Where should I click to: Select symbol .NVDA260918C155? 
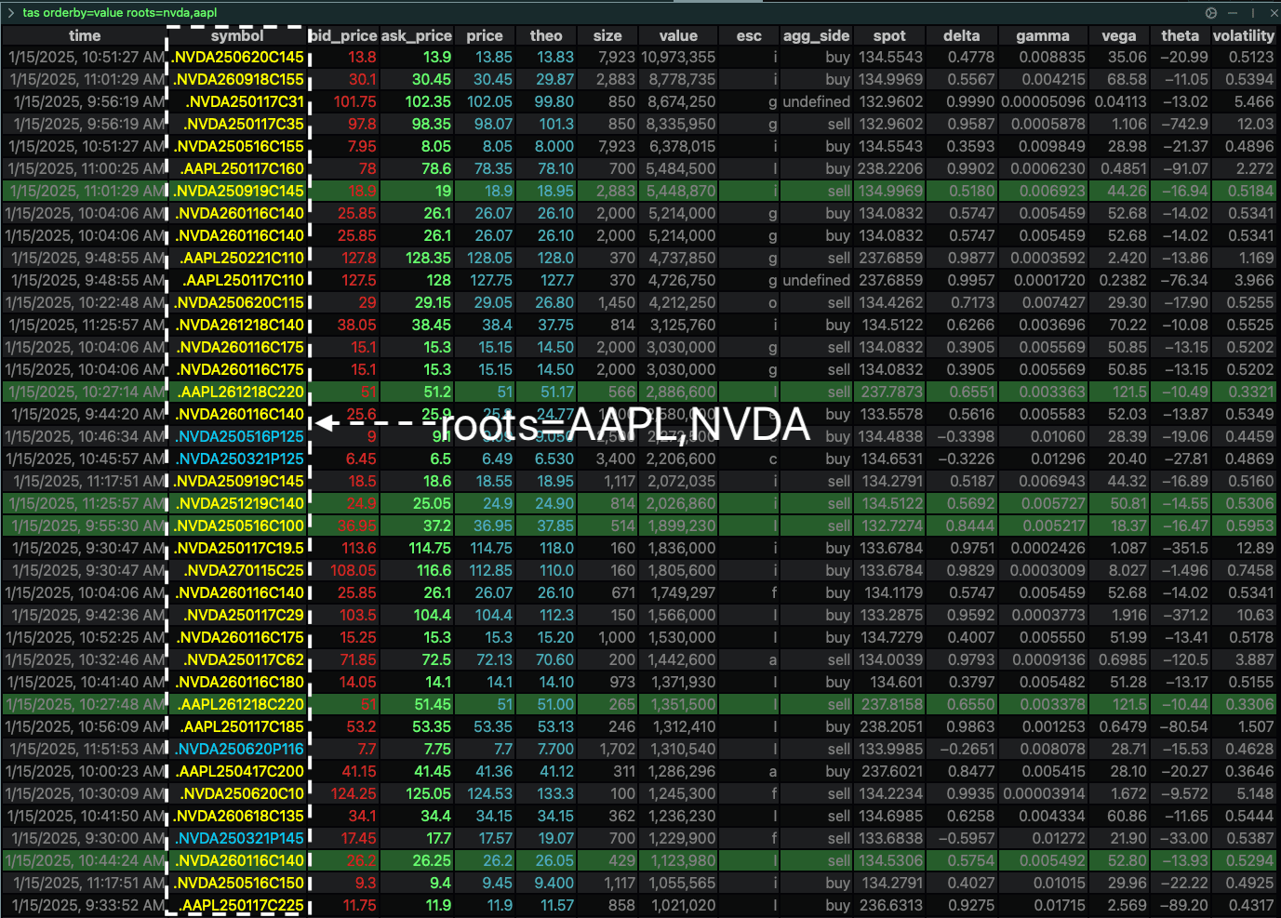point(238,79)
